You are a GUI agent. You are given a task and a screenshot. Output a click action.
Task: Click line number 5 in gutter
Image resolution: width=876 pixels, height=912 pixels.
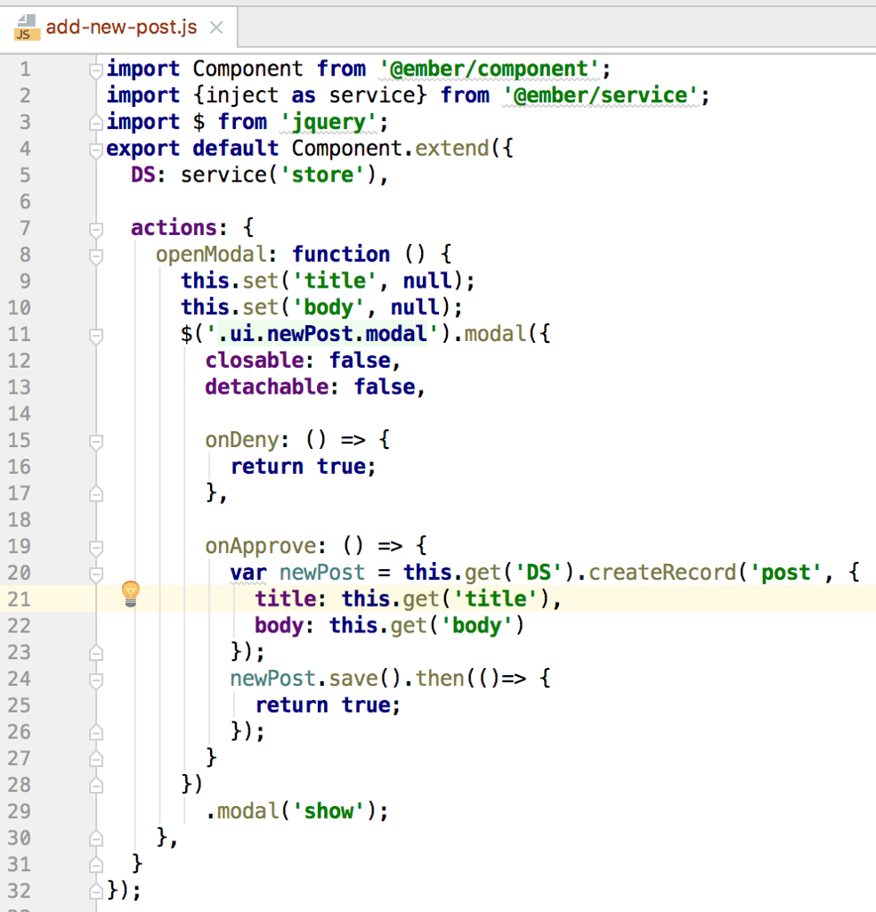coord(25,175)
